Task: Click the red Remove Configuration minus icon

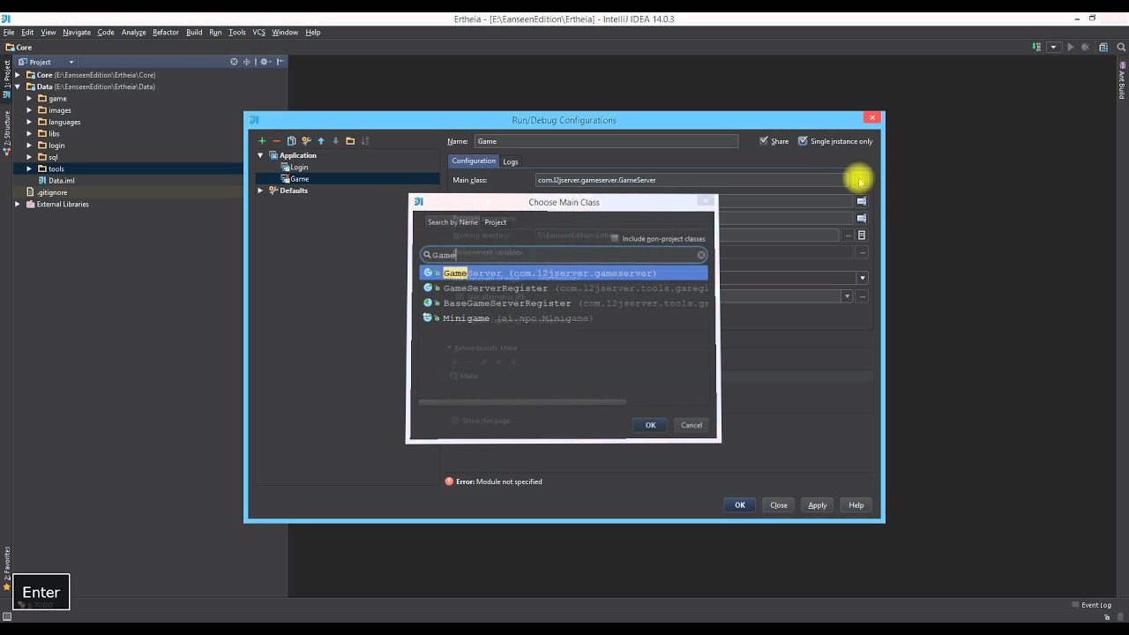Action: point(277,141)
